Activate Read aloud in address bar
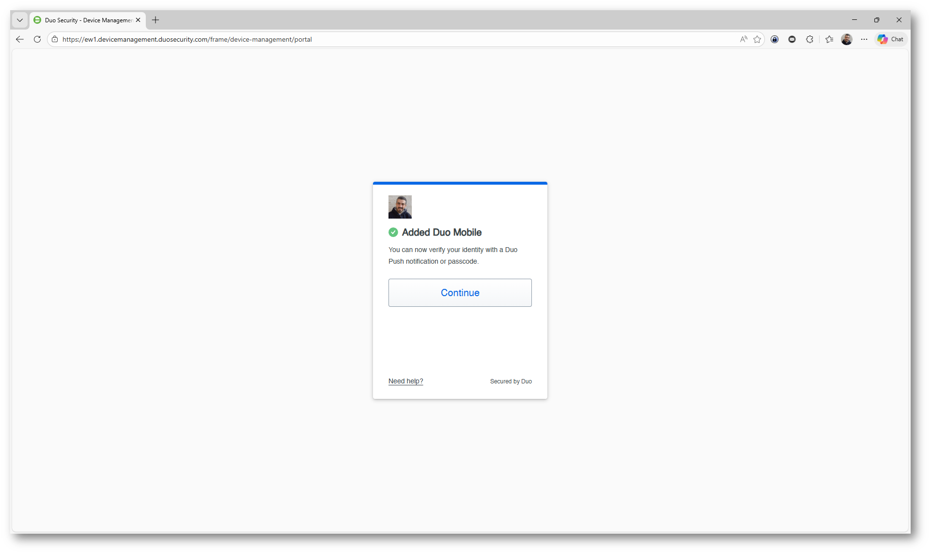 point(744,39)
